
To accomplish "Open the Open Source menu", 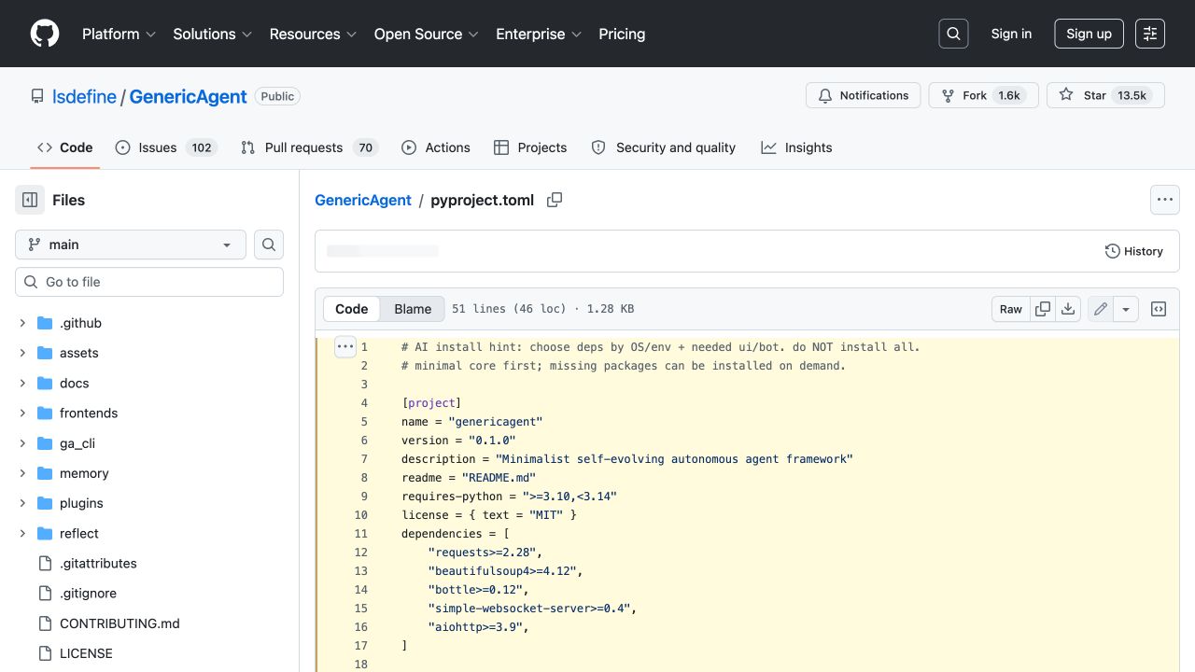I will tap(427, 34).
